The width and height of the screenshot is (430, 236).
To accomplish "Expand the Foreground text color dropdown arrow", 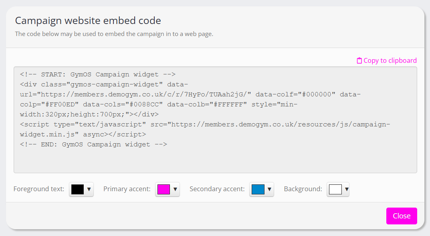I will 89,189.
